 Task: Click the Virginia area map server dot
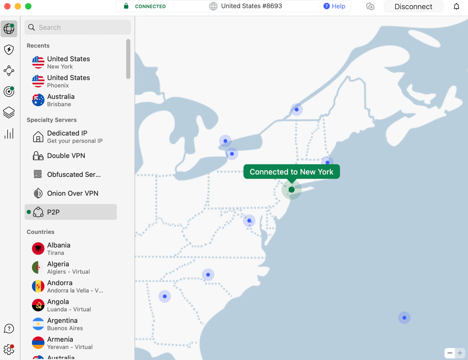click(249, 221)
